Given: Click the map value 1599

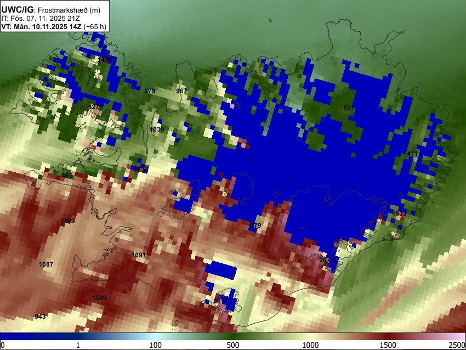Looking at the screenshot, I should (99, 298).
